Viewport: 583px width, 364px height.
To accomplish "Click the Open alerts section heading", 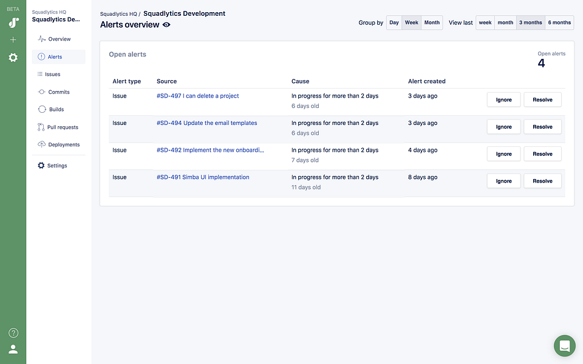I will [128, 54].
